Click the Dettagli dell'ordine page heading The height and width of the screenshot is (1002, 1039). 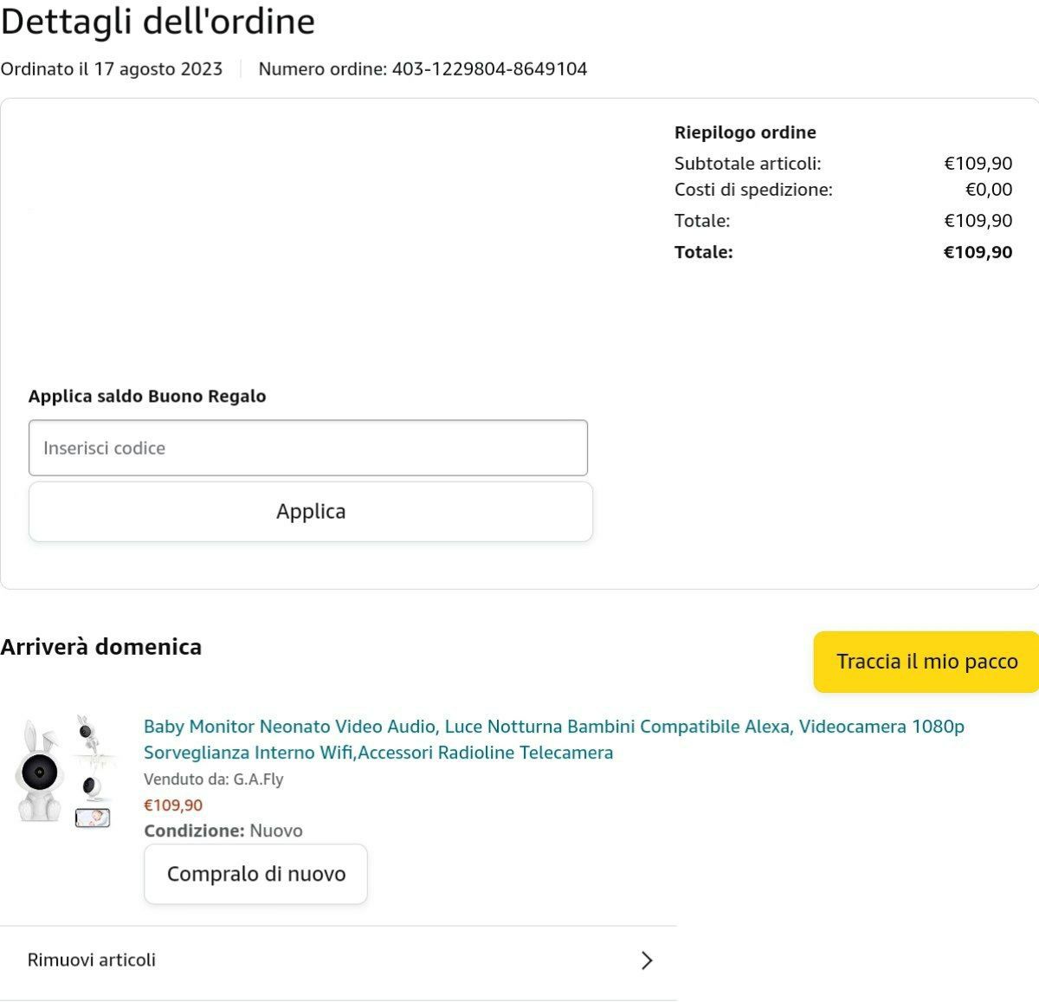158,22
